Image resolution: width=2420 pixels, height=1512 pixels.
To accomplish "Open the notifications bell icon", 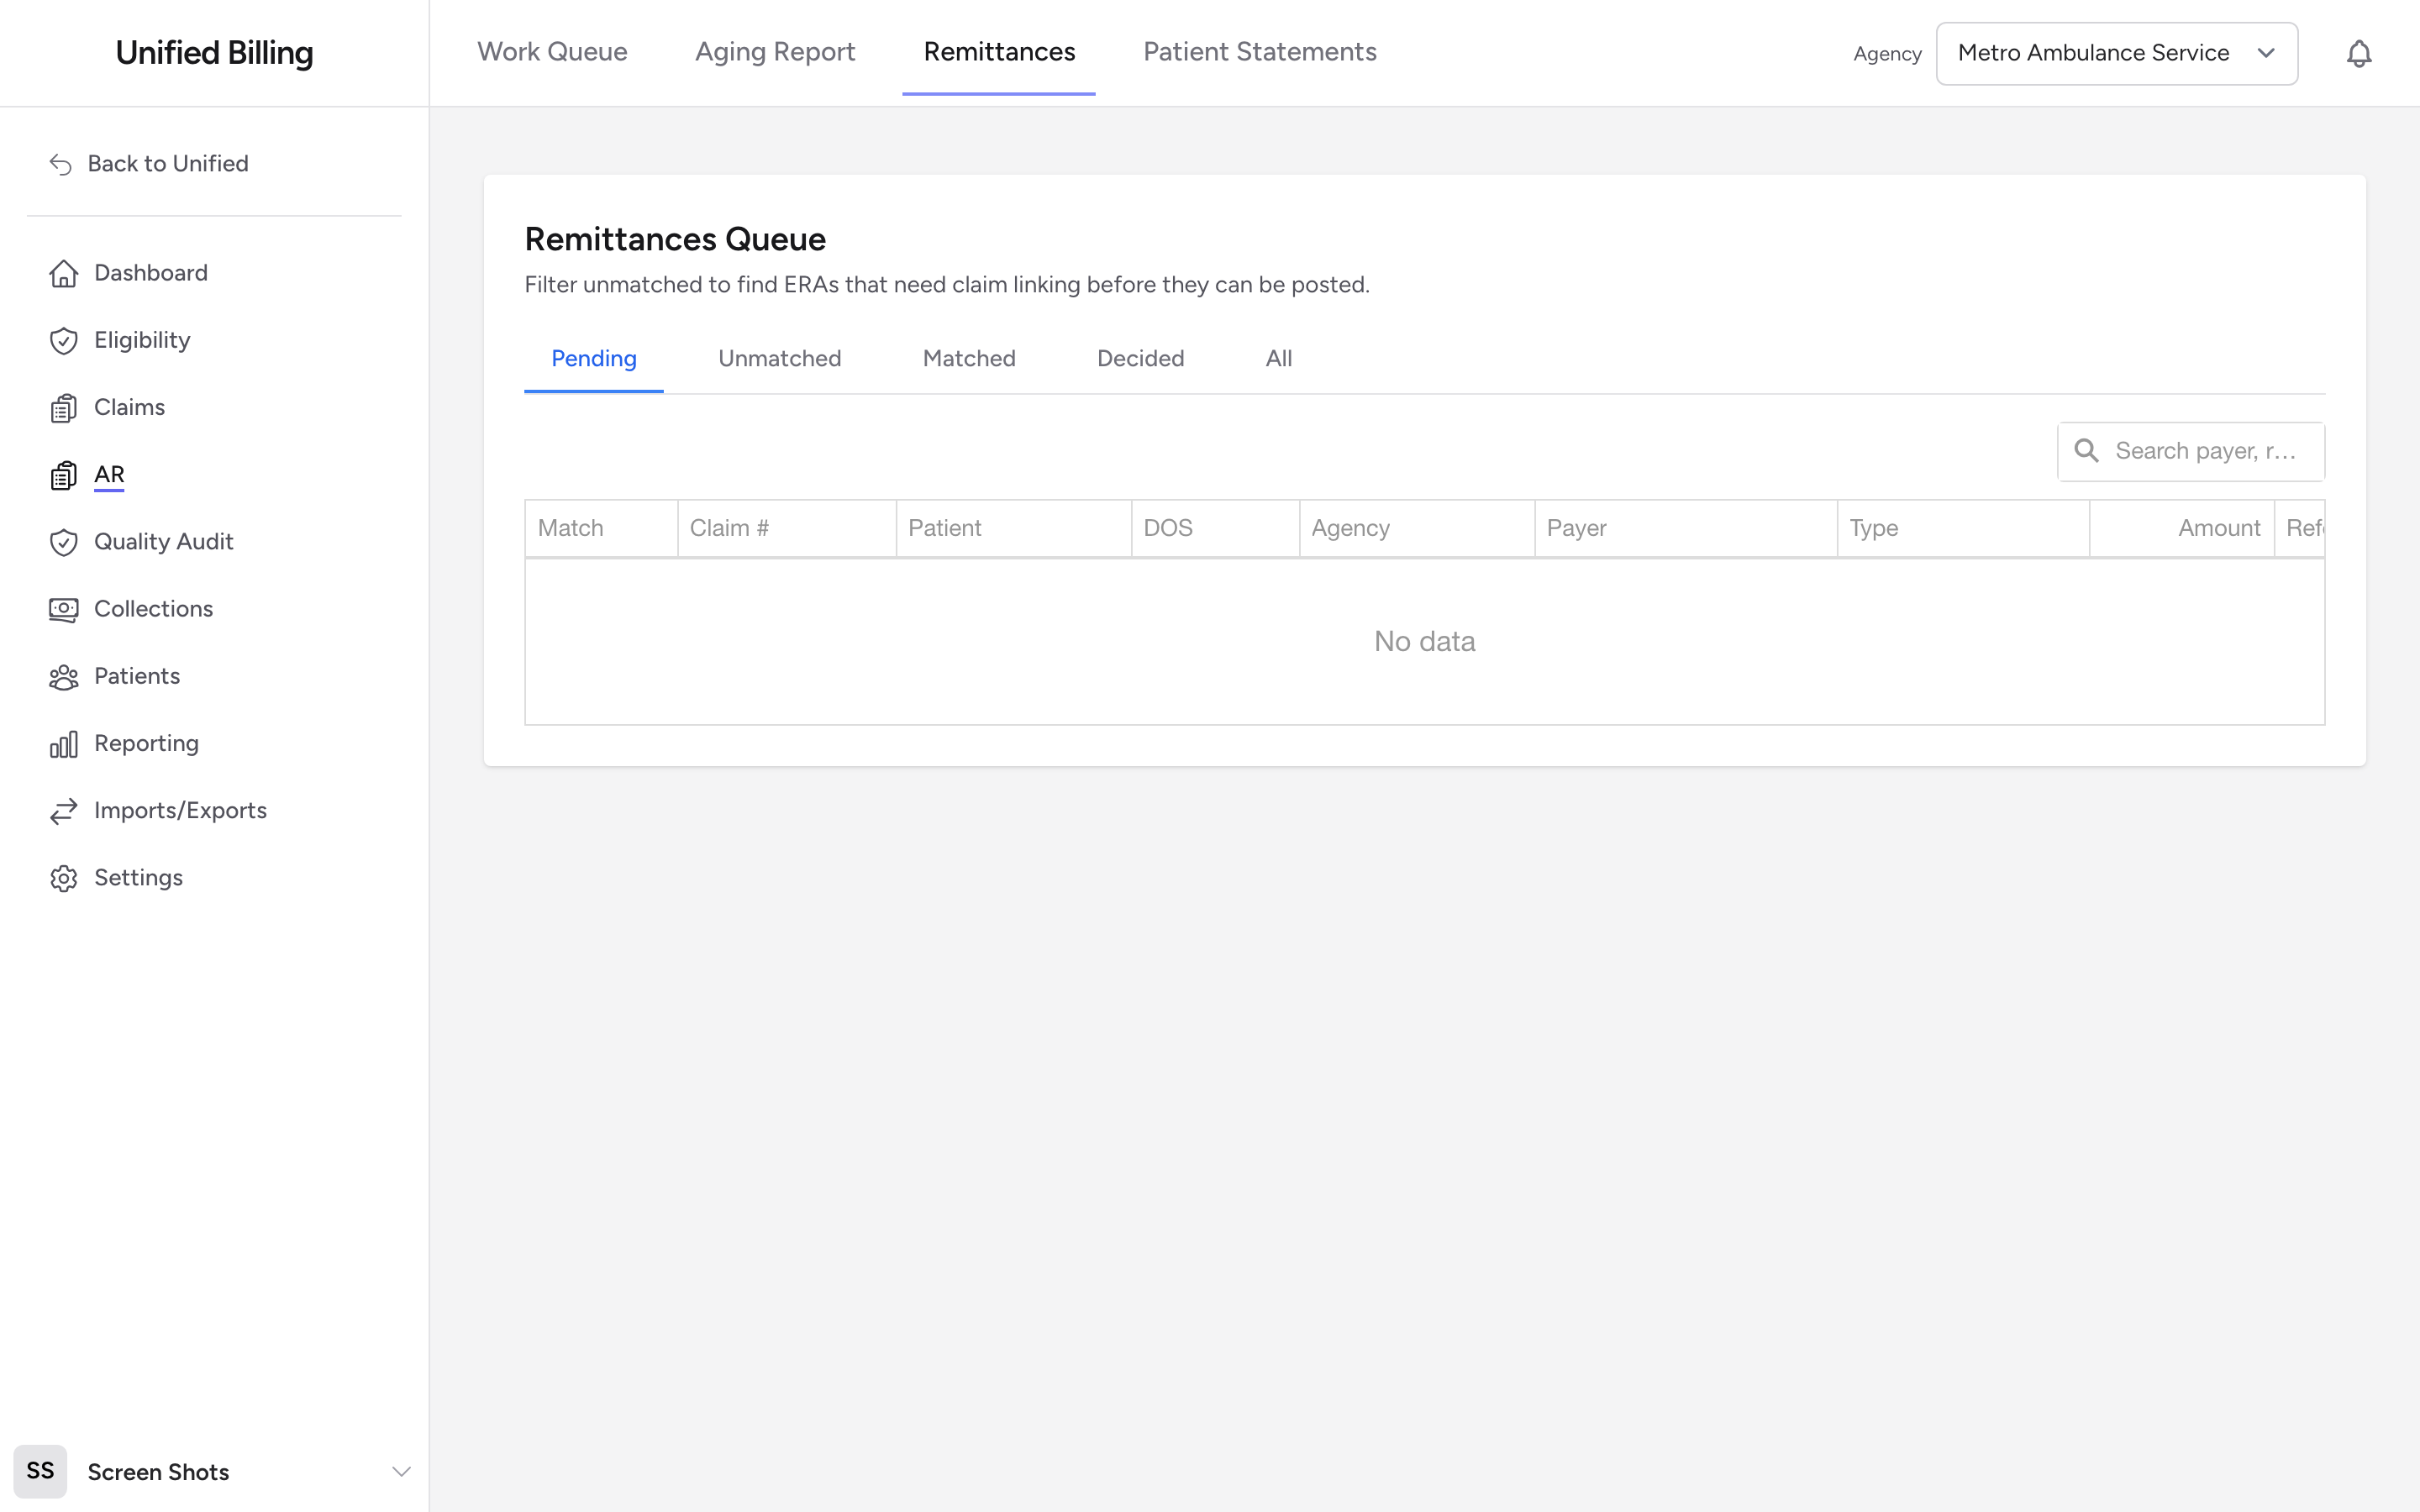I will click(2358, 53).
